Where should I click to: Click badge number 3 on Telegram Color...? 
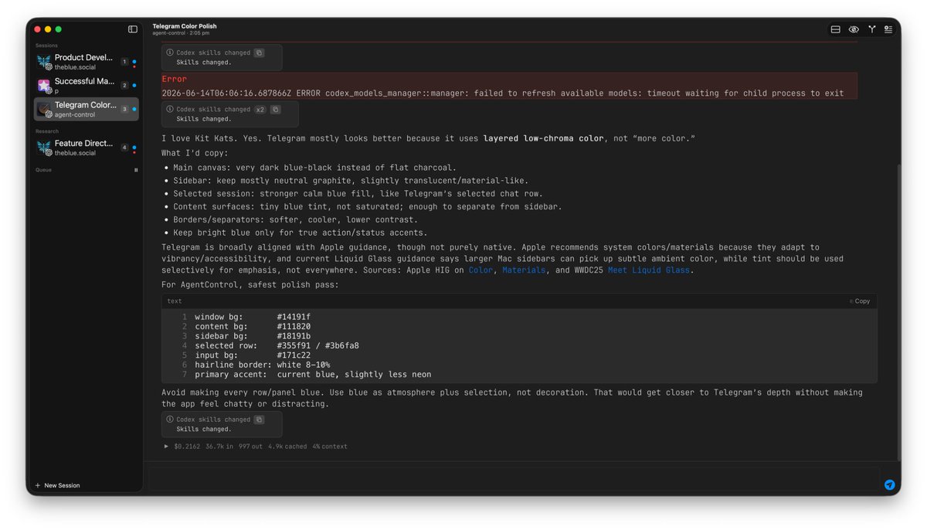pos(124,109)
